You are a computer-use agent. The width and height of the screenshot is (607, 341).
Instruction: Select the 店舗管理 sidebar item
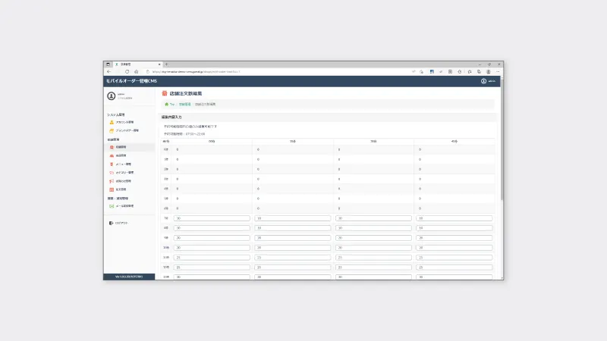(121, 147)
